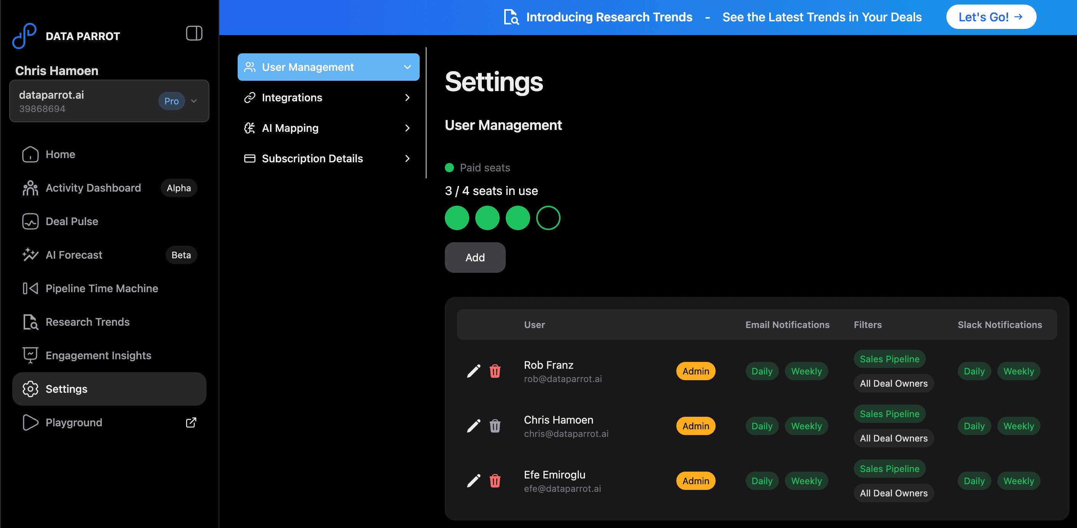
Task: Edit Rob Franz with pencil icon
Action: 474,371
